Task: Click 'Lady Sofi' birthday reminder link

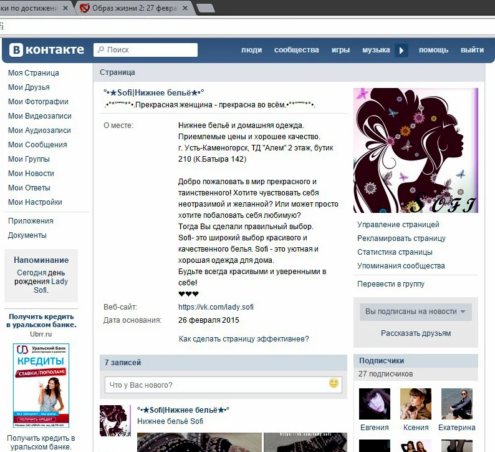Action: pos(51,286)
